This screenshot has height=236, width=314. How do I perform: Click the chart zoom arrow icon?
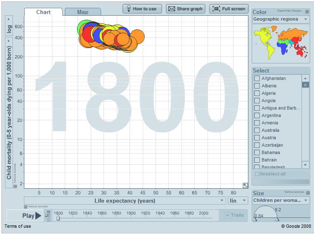[x=245, y=186]
